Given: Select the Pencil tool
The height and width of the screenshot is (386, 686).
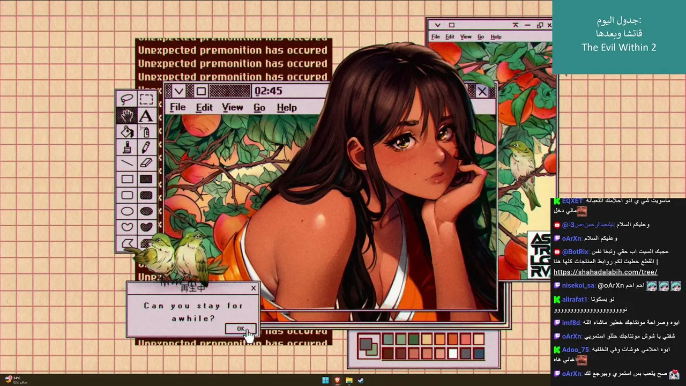Looking at the screenshot, I should [146, 147].
